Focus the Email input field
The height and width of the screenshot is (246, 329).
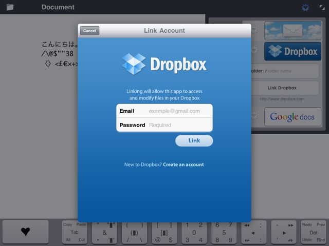tap(164, 111)
